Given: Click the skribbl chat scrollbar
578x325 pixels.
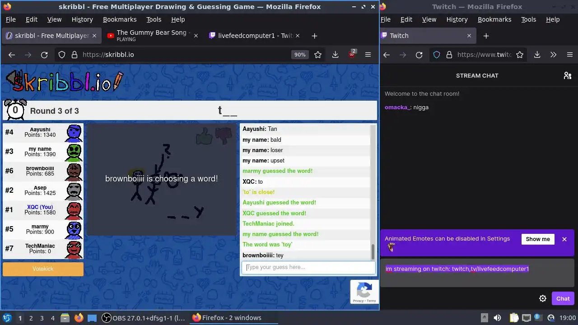Looking at the screenshot, I should (x=373, y=251).
